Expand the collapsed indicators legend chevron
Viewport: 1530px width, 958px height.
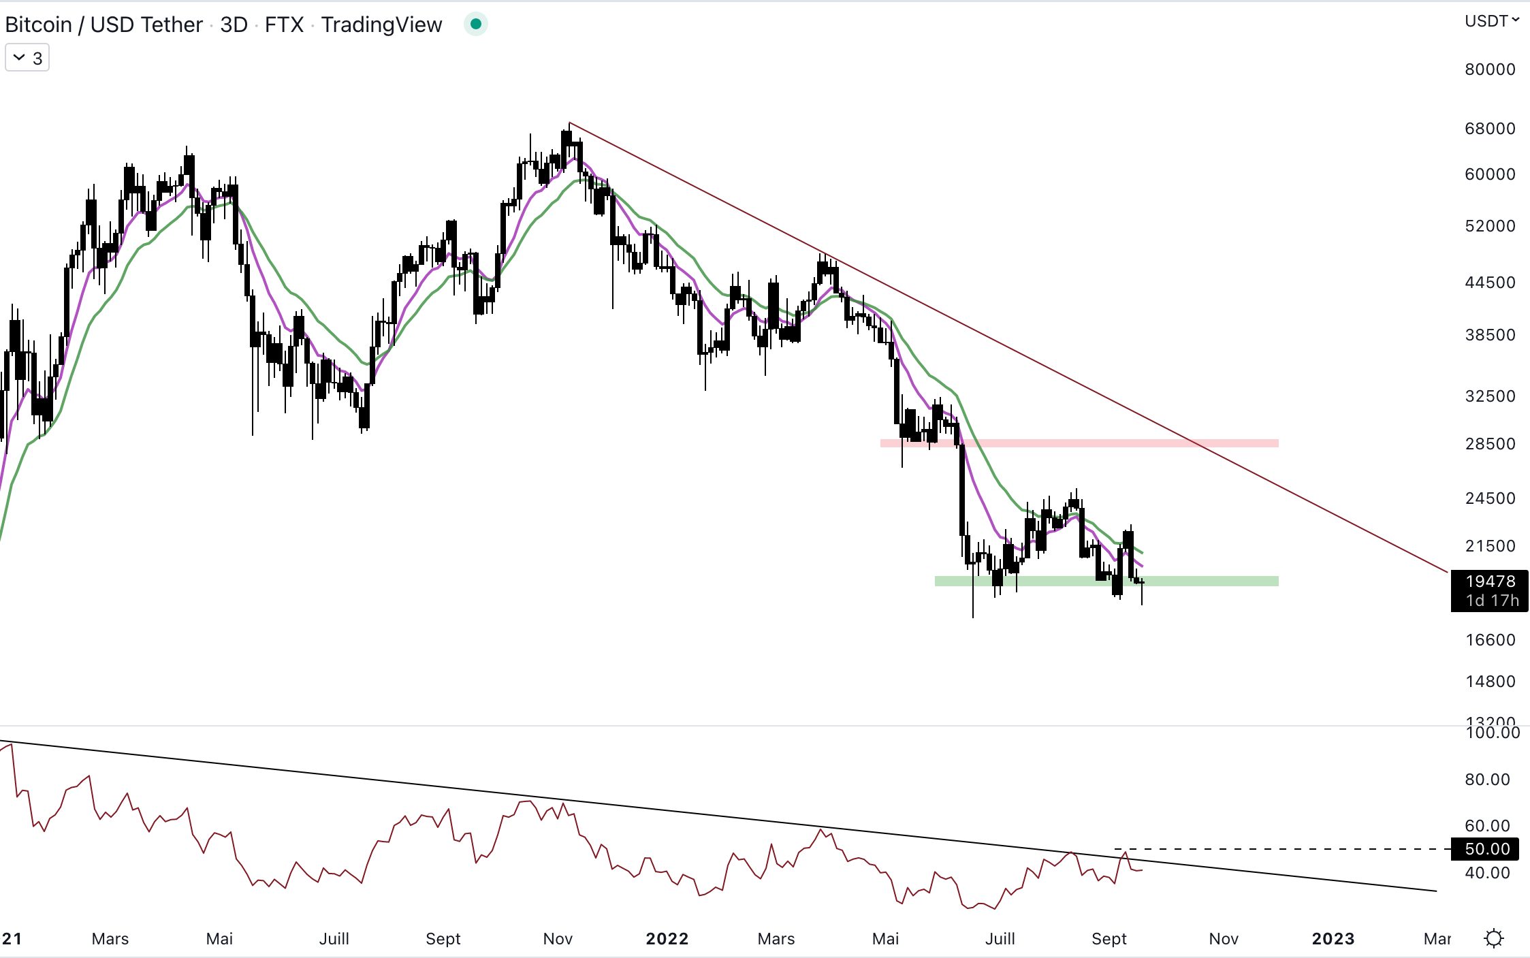20,58
